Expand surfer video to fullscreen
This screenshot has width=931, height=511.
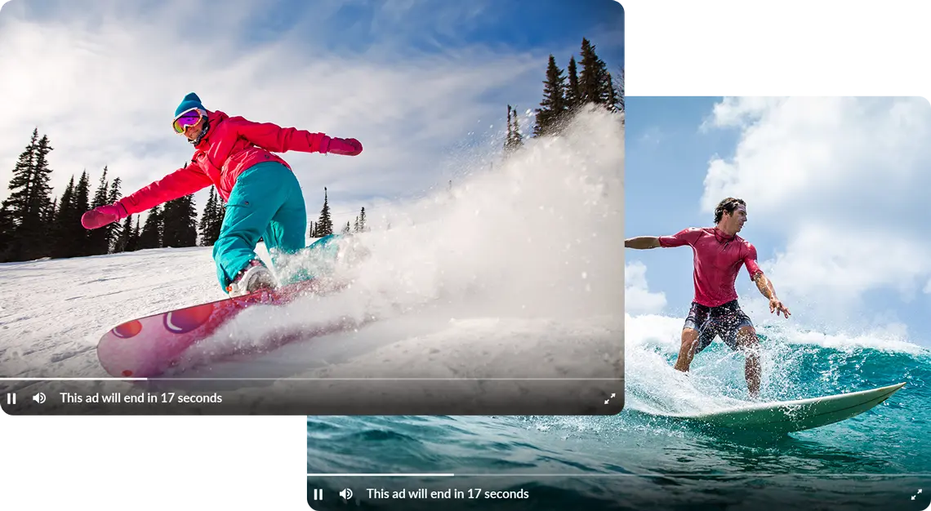coord(917,495)
